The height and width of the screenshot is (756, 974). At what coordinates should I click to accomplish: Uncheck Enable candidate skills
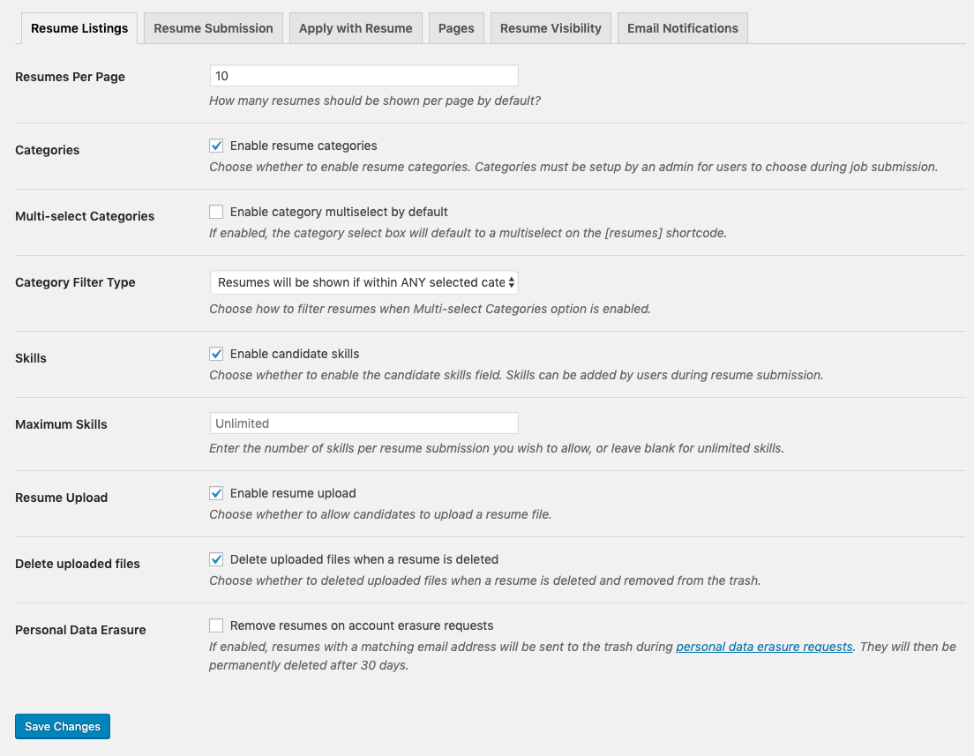(x=216, y=354)
